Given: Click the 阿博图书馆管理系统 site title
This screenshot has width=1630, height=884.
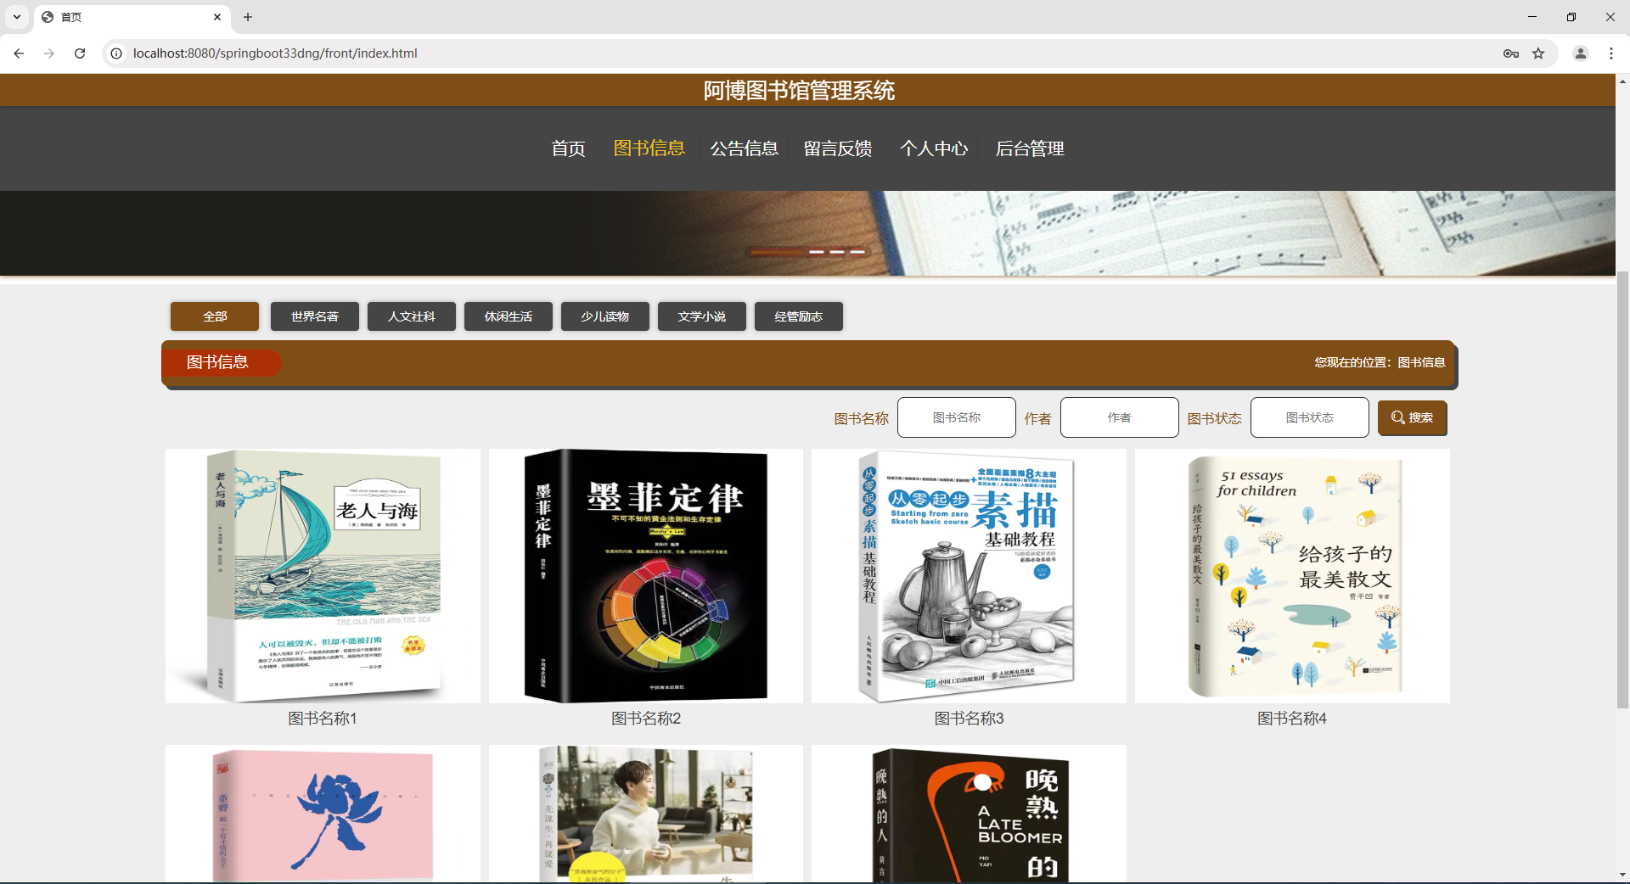Looking at the screenshot, I should 799,90.
